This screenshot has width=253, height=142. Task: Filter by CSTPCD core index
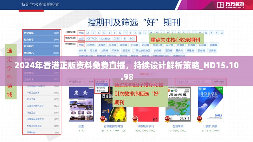pos(92,38)
